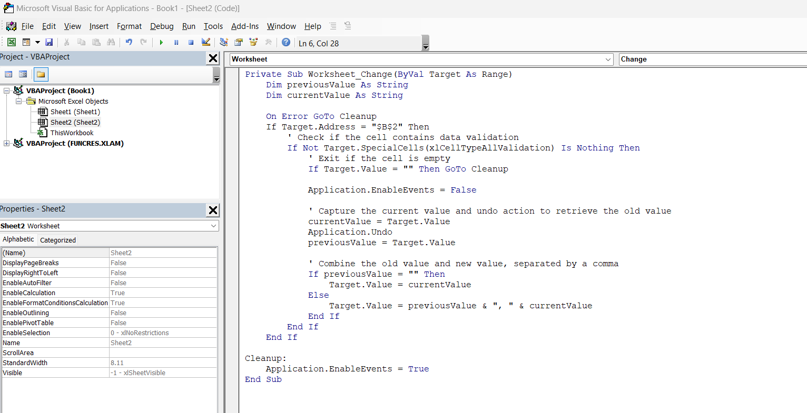Save the workbook with the floppy disk icon
807x413 pixels.
(x=49, y=42)
